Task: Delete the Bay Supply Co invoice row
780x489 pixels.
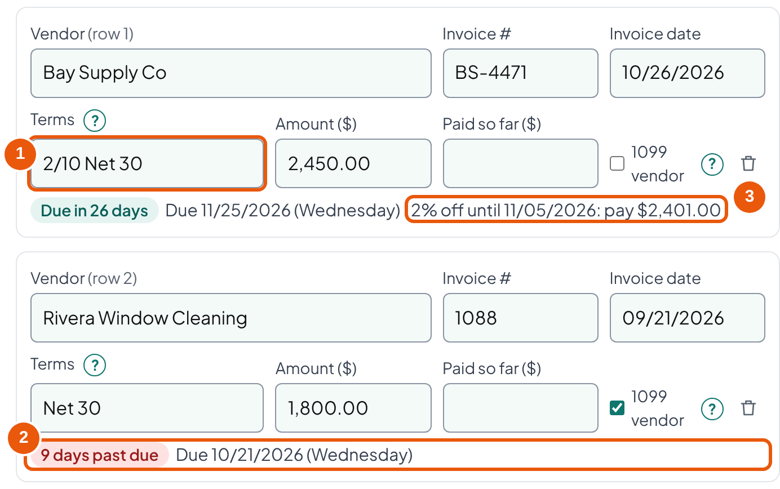Action: point(748,164)
